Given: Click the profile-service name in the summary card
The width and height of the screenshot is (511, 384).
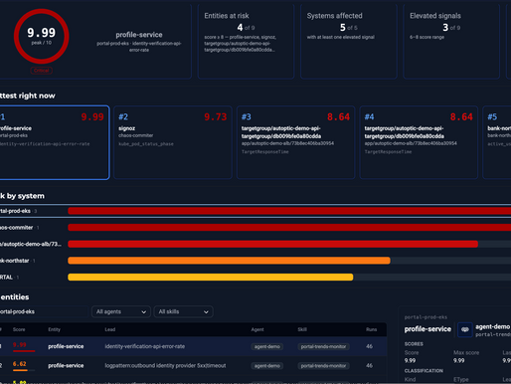Looking at the screenshot, I should (x=139, y=35).
